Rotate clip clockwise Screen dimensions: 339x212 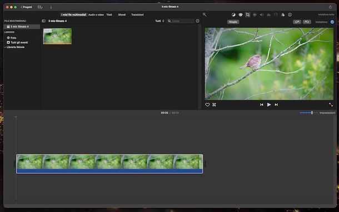tap(307, 22)
